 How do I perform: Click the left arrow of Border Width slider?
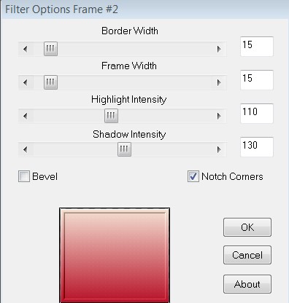[x=26, y=49]
